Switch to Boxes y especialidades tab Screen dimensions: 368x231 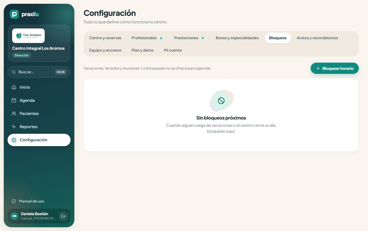pyautogui.click(x=237, y=38)
